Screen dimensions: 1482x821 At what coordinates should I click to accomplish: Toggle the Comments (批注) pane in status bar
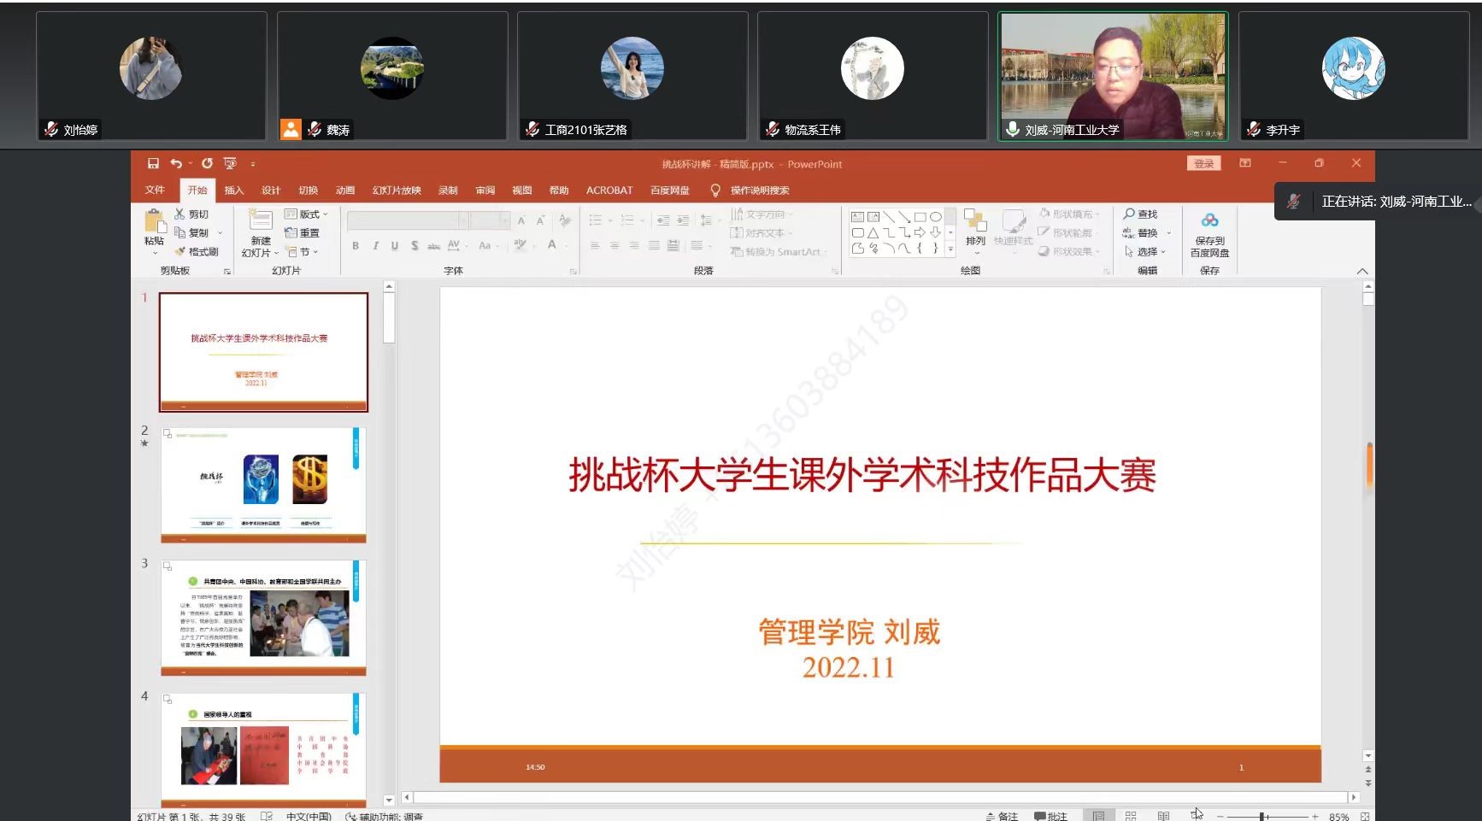tap(1050, 816)
